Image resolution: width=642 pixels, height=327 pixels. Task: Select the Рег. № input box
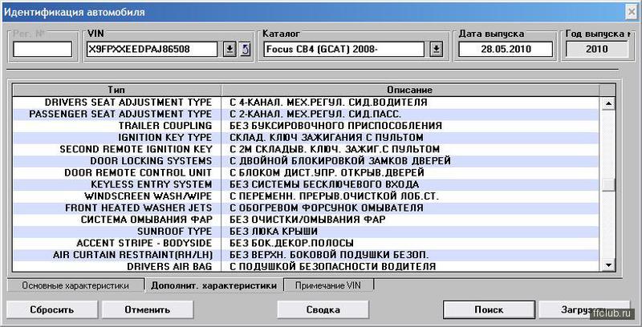(43, 50)
